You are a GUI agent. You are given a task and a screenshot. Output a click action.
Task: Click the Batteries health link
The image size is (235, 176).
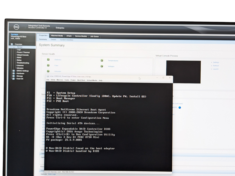tap(58, 60)
